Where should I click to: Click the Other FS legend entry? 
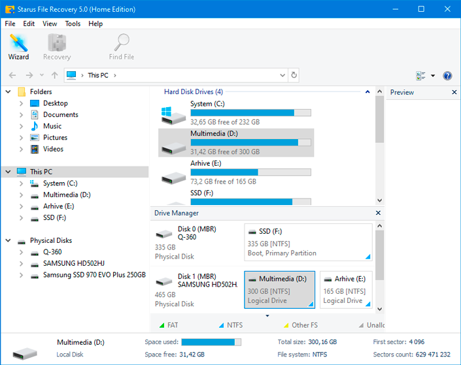[x=301, y=325]
